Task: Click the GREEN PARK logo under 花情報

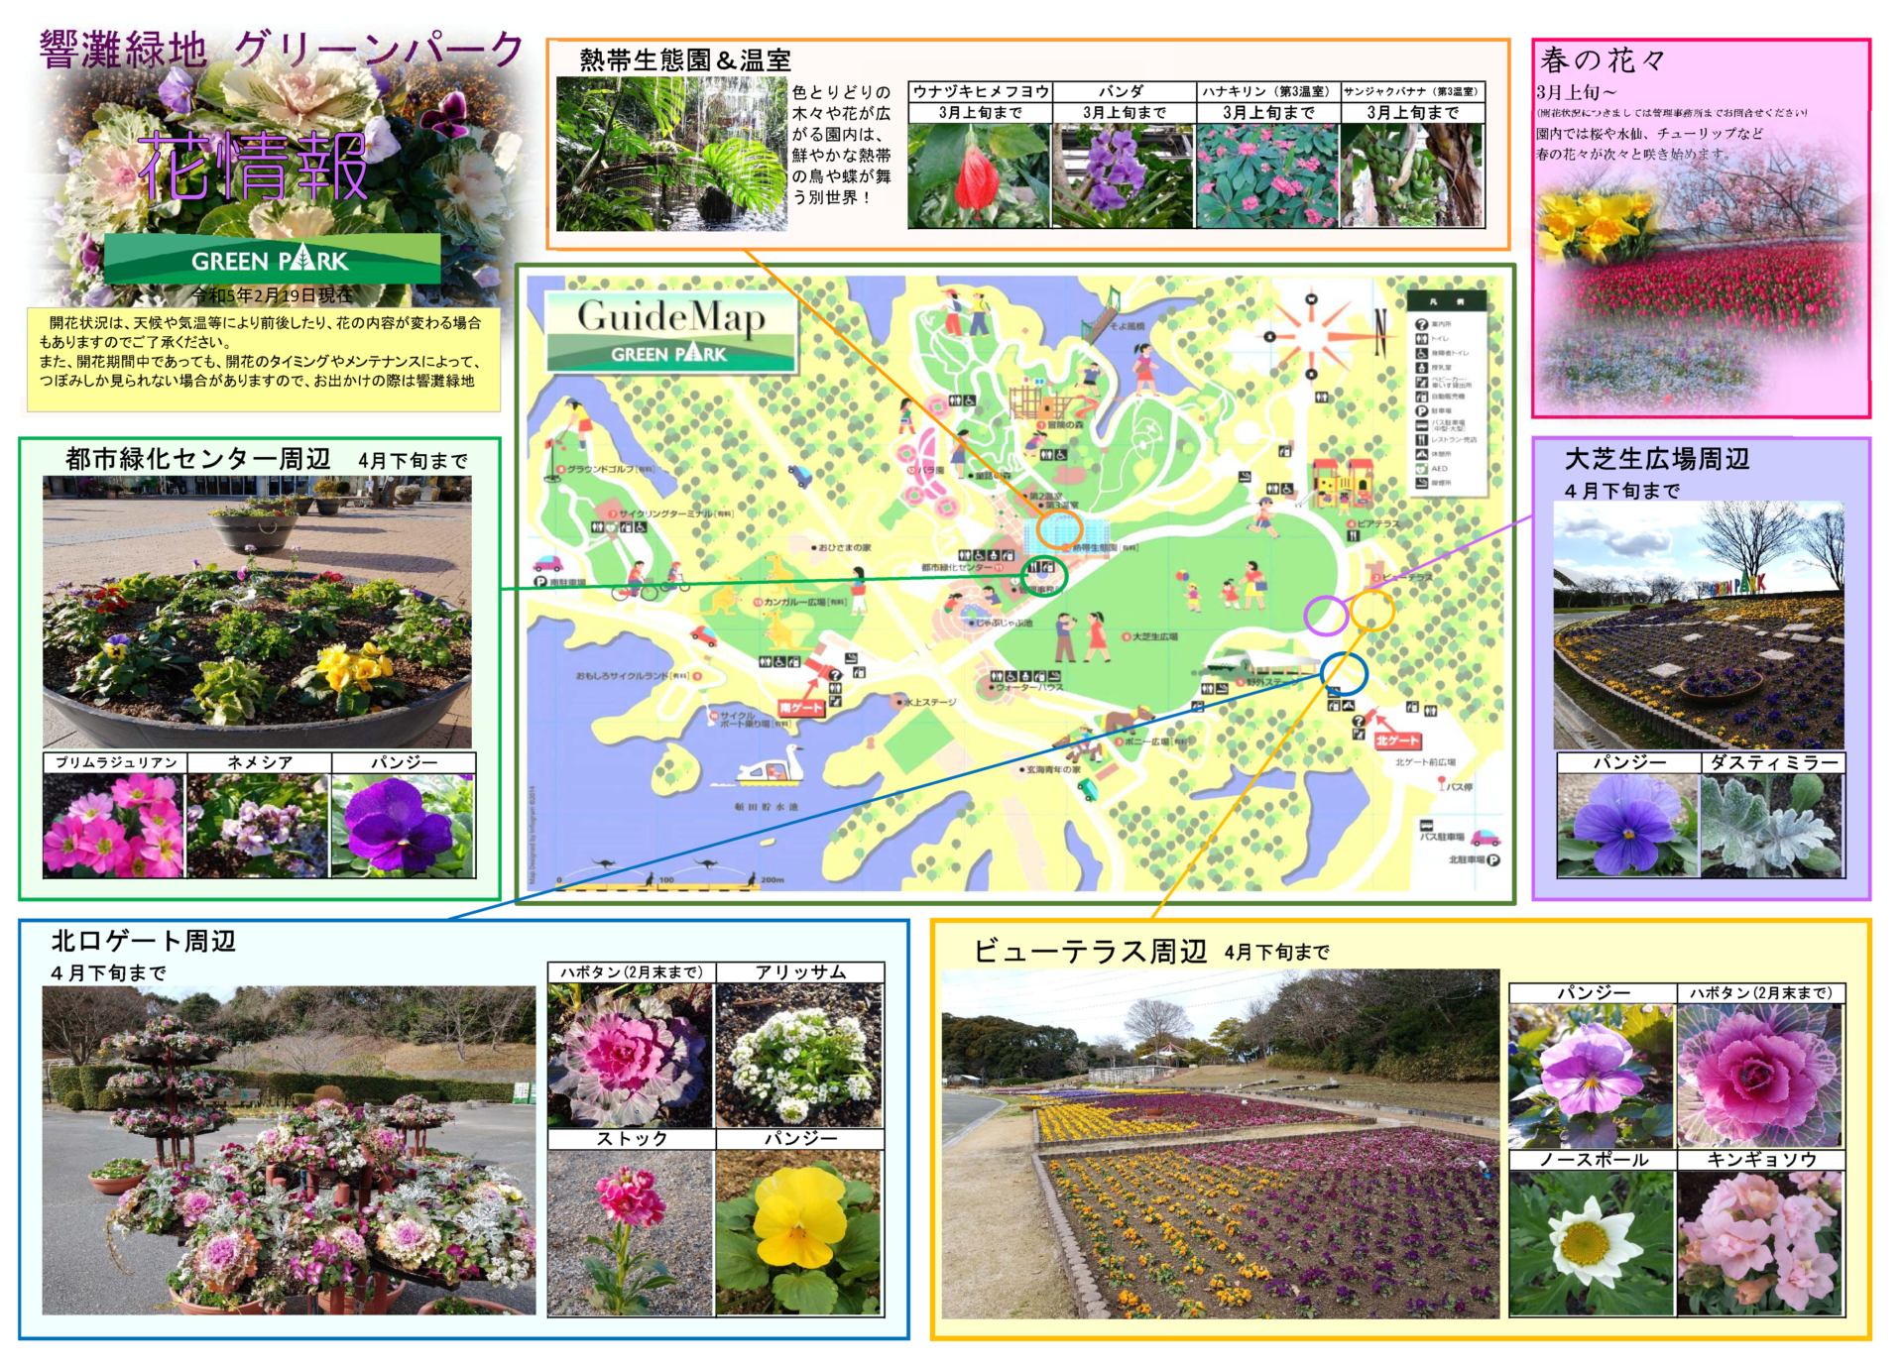Action: point(271,260)
